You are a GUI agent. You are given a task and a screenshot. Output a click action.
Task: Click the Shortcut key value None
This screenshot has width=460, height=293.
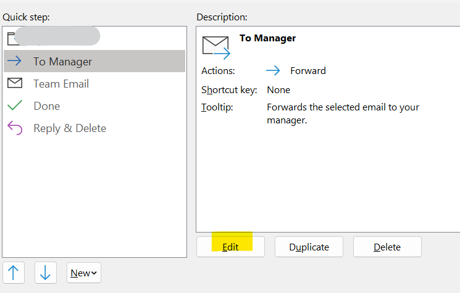click(x=278, y=90)
